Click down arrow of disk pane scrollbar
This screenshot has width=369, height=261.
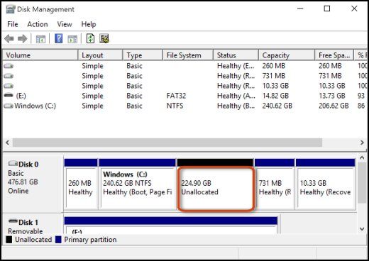[x=362, y=229]
